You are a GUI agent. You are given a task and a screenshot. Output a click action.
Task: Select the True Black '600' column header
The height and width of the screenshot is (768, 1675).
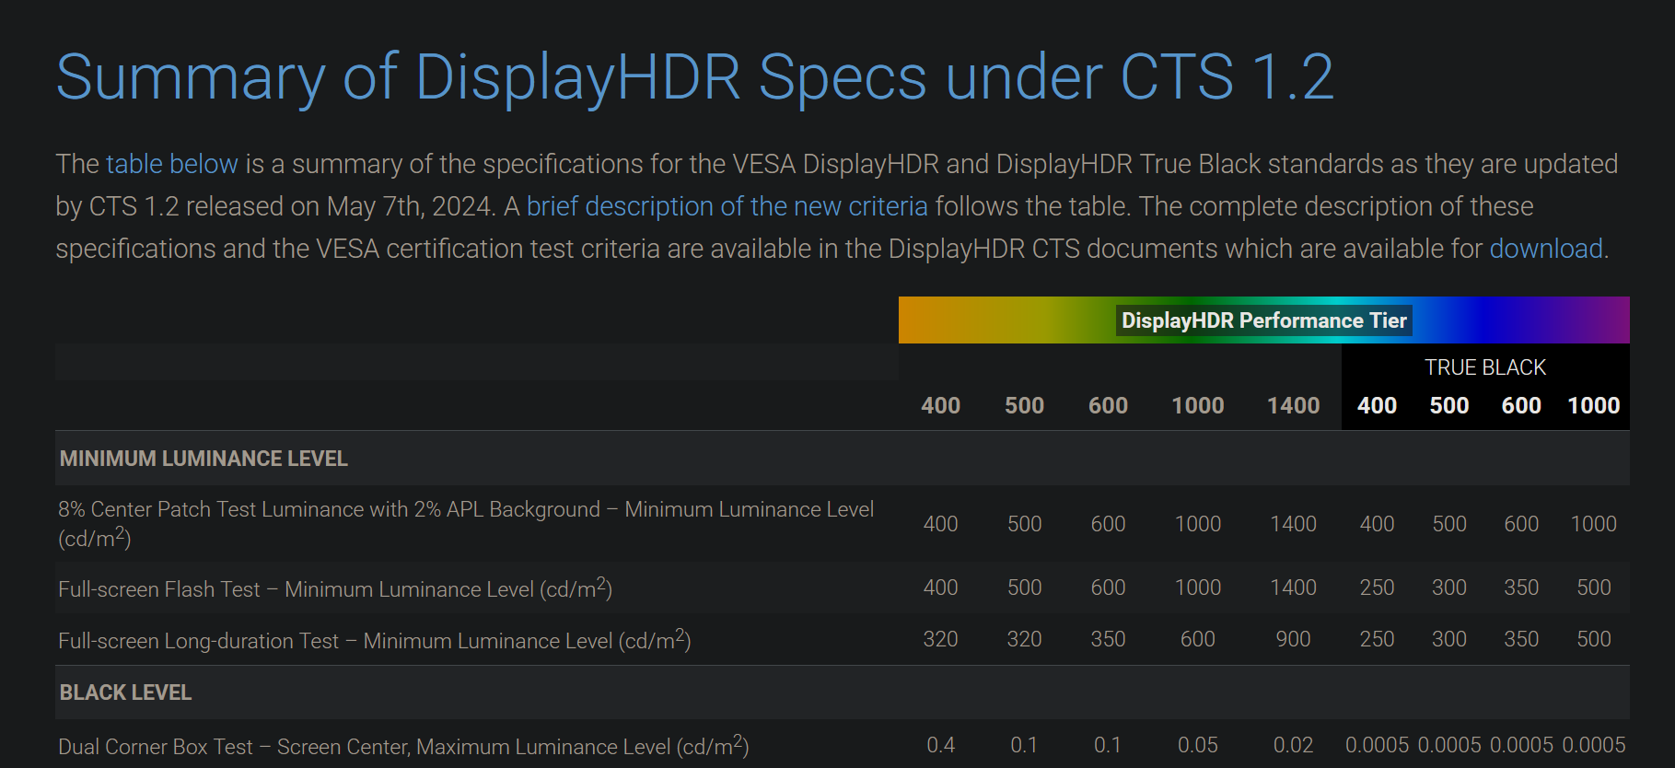point(1521,405)
